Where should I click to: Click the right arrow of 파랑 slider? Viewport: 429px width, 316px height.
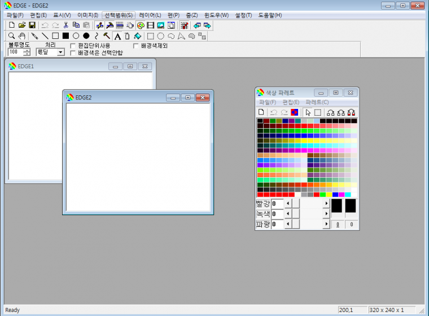pyautogui.click(x=326, y=224)
